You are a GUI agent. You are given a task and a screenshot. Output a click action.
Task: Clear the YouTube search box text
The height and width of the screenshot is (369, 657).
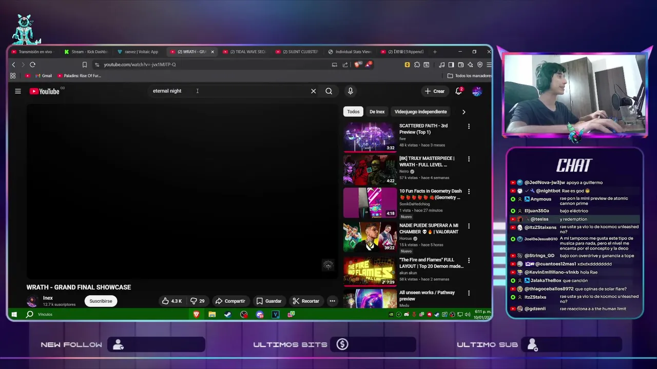[x=313, y=91]
